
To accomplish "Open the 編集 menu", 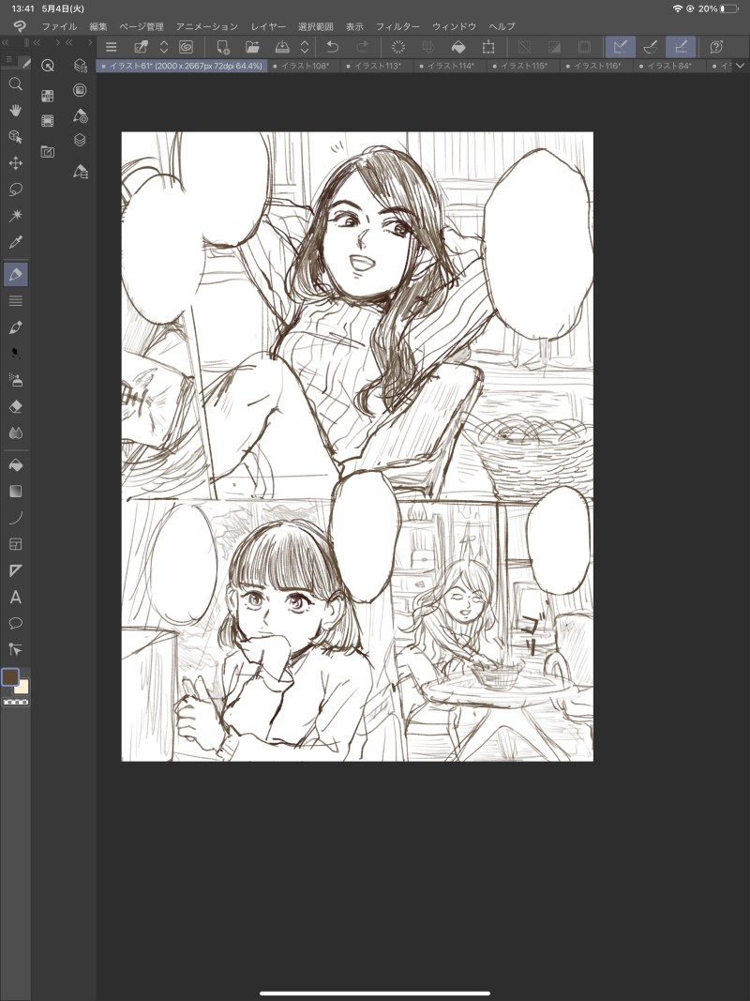I will pyautogui.click(x=98, y=26).
